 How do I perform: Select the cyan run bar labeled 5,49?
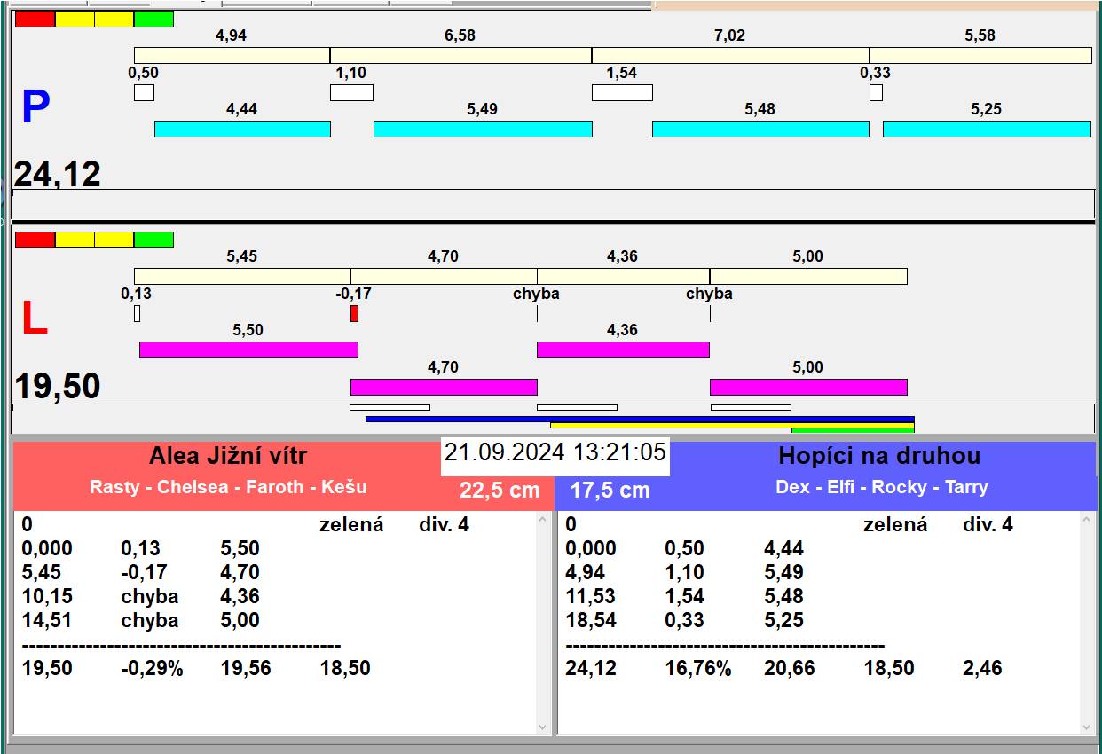[x=483, y=129]
